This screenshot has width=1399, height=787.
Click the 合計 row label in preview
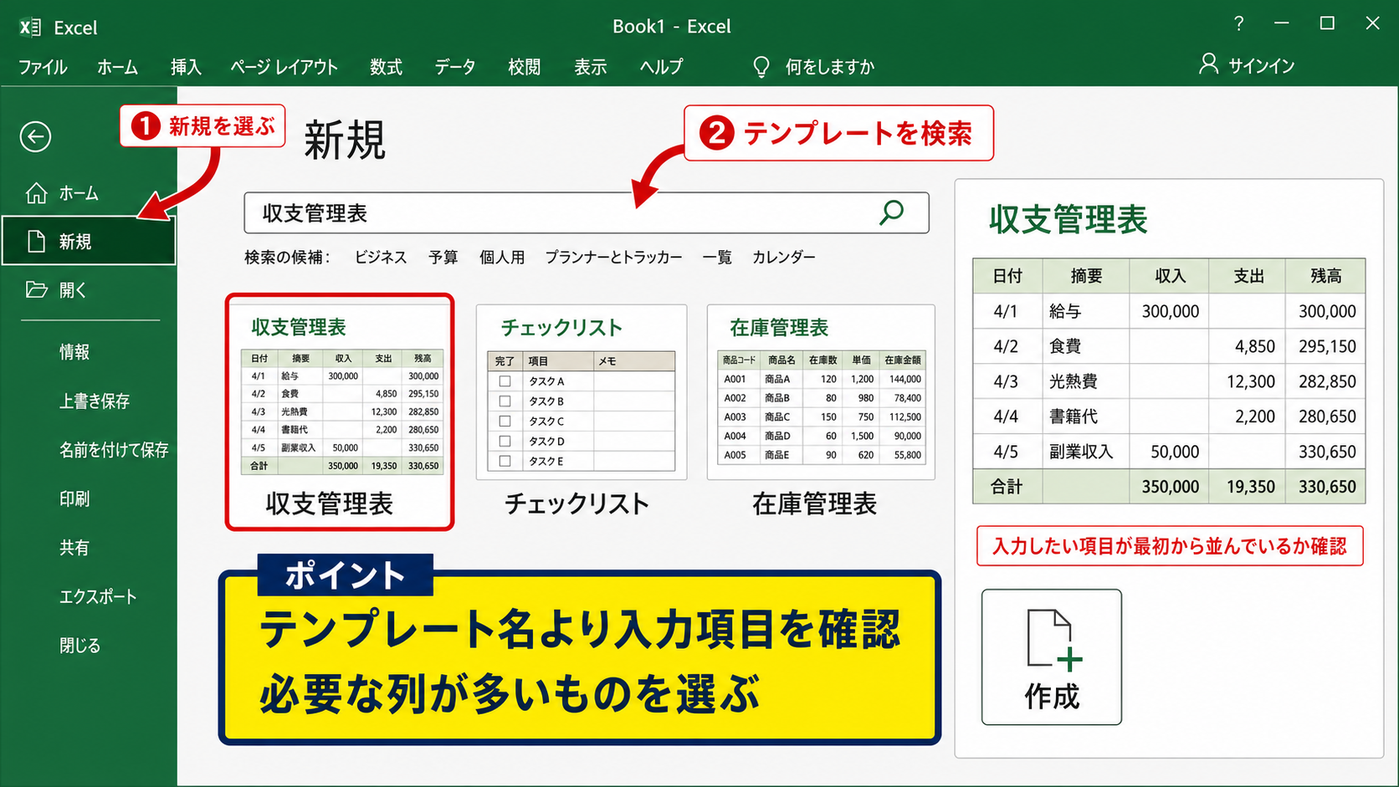point(1007,487)
